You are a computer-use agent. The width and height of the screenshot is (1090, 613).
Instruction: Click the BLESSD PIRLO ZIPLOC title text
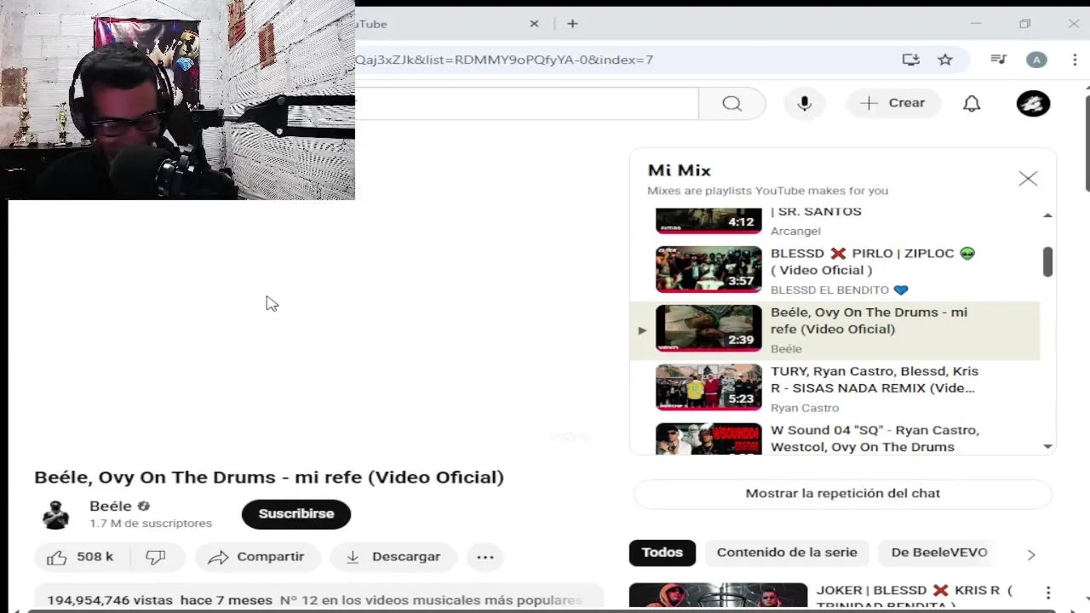point(873,261)
